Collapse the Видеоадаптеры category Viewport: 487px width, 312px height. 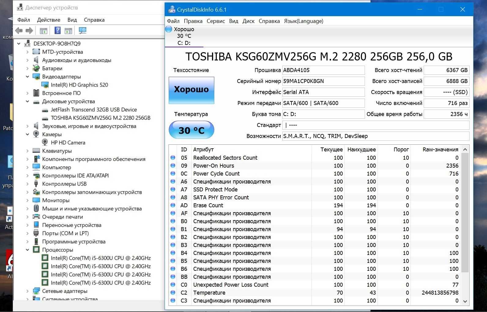pos(28,77)
